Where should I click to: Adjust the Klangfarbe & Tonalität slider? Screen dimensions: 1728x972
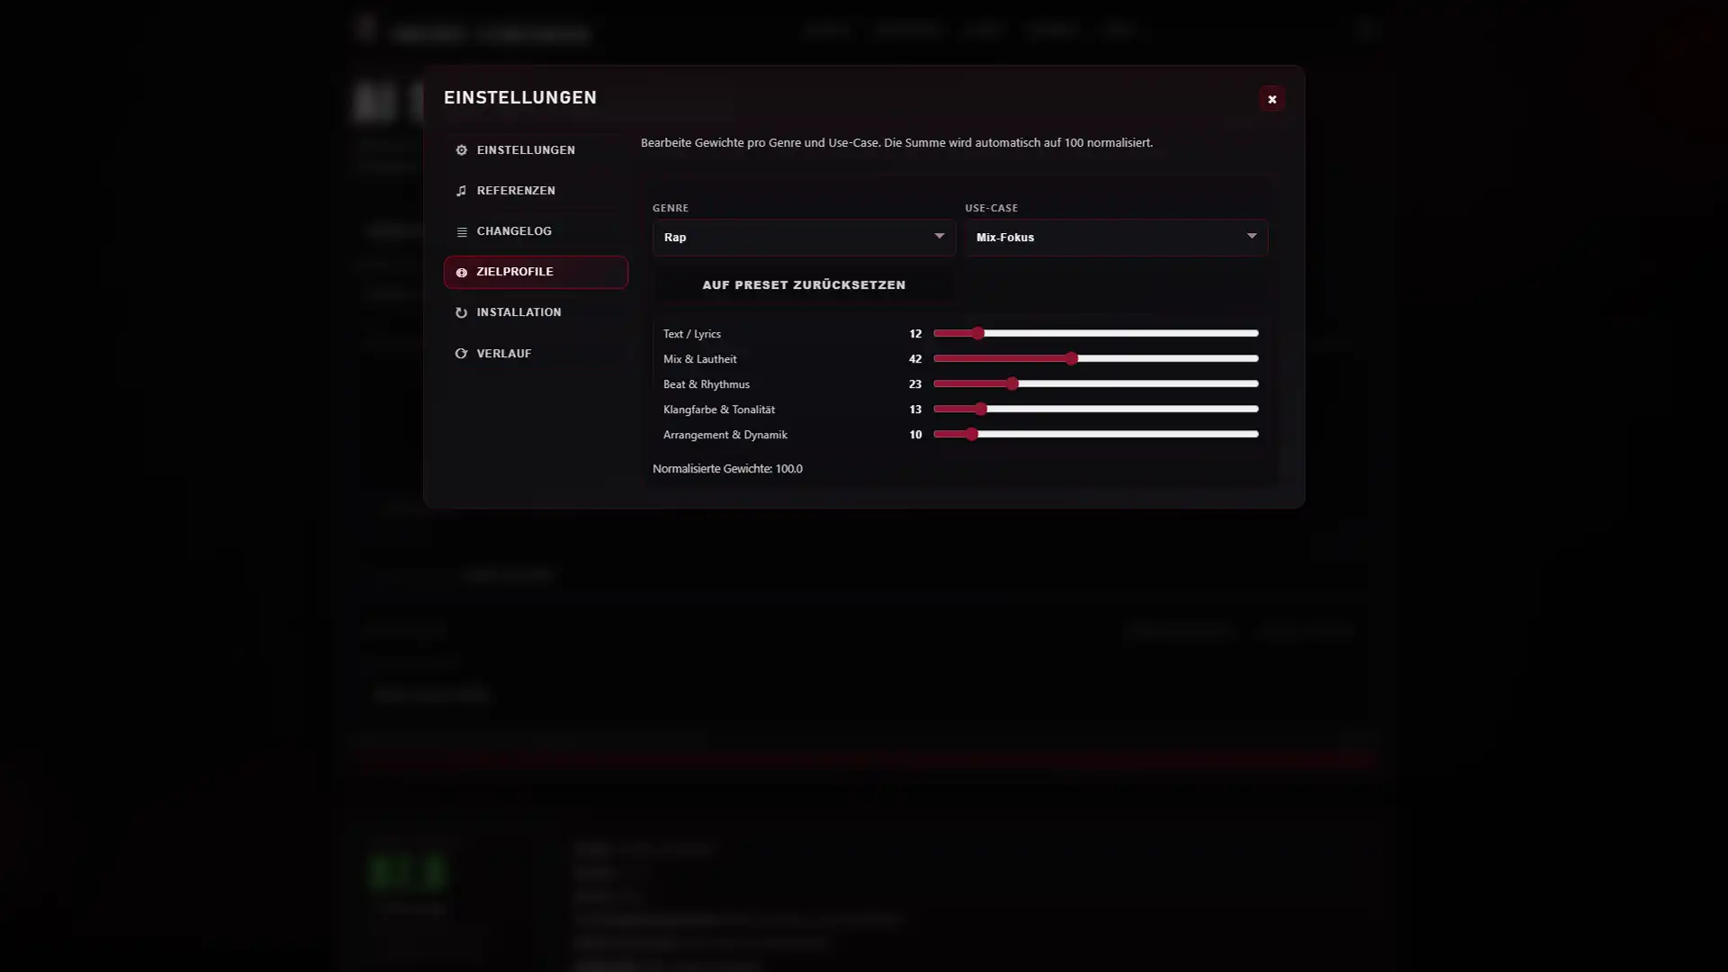click(x=1095, y=409)
